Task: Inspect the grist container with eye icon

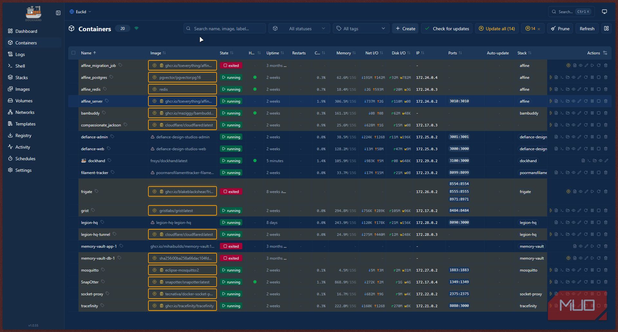Action: point(574,210)
